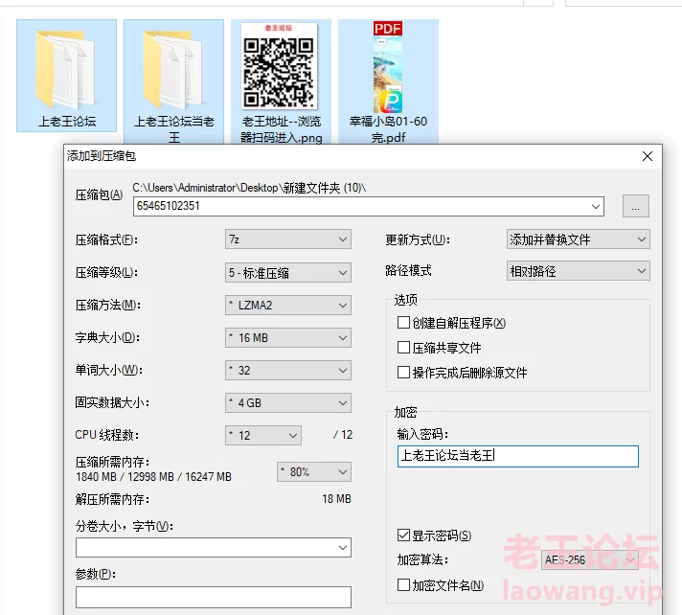Open the 压缩格式 7z dropdown
This screenshot has height=615, width=682.
click(288, 239)
